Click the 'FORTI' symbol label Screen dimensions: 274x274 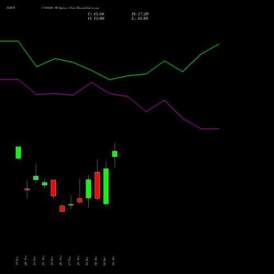(11, 8)
